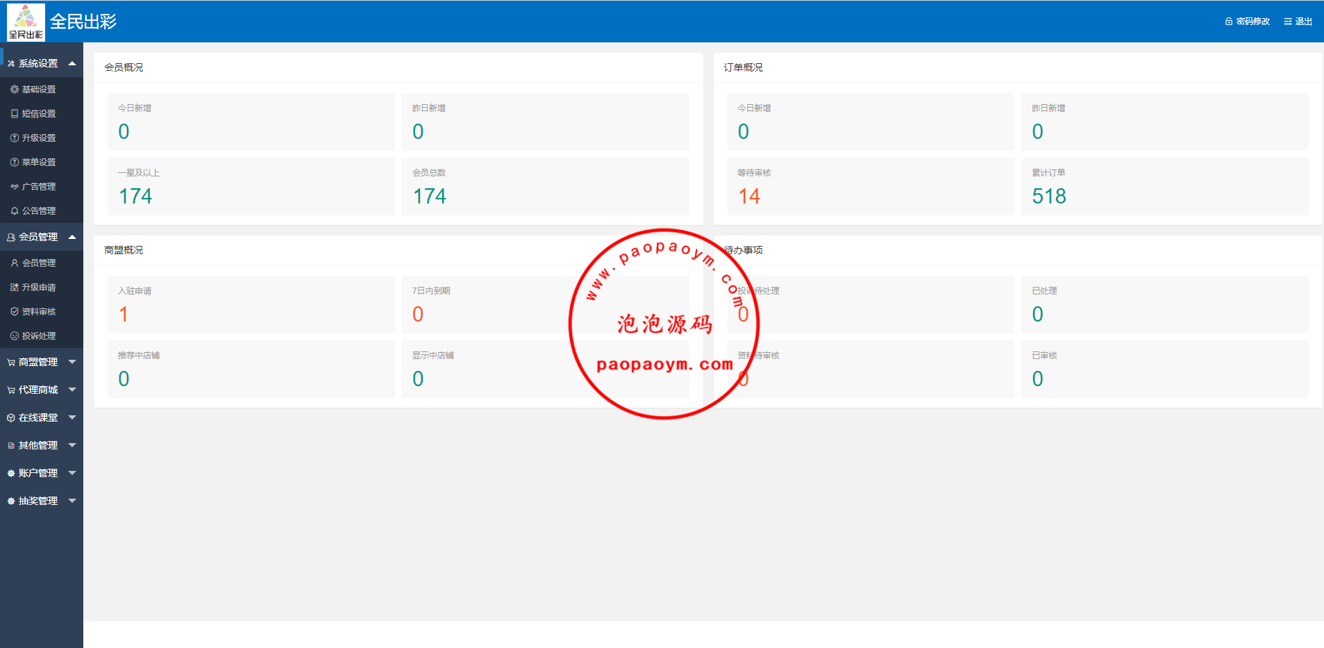This screenshot has height=648, width=1324.
Task: Collapse the 系统设置 menu group
Action: point(72,63)
